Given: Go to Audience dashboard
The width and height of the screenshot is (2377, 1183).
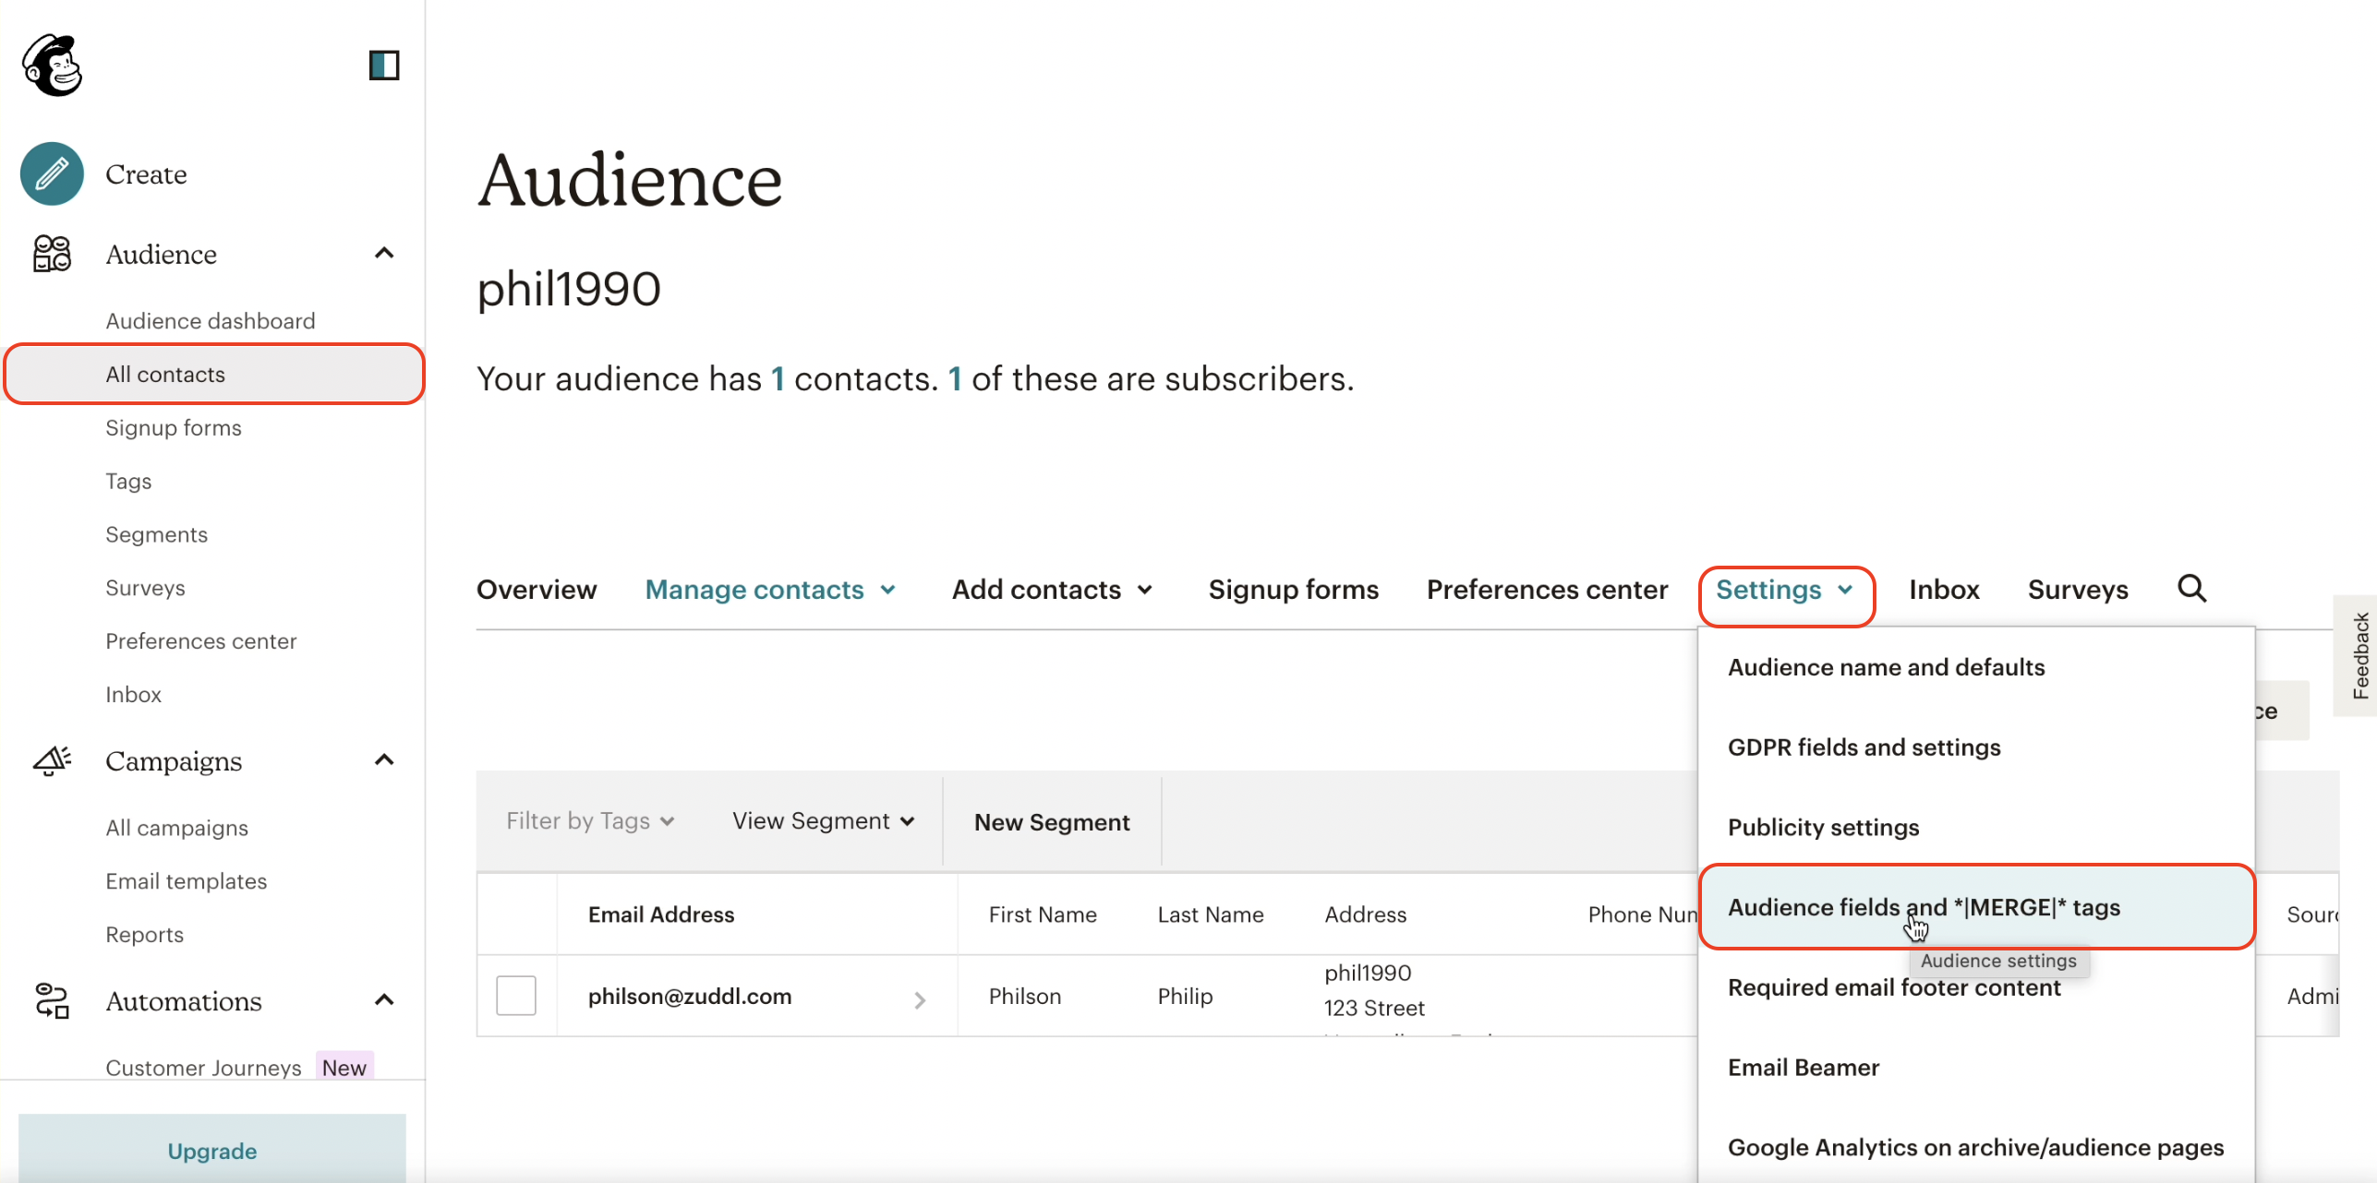Looking at the screenshot, I should [211, 320].
